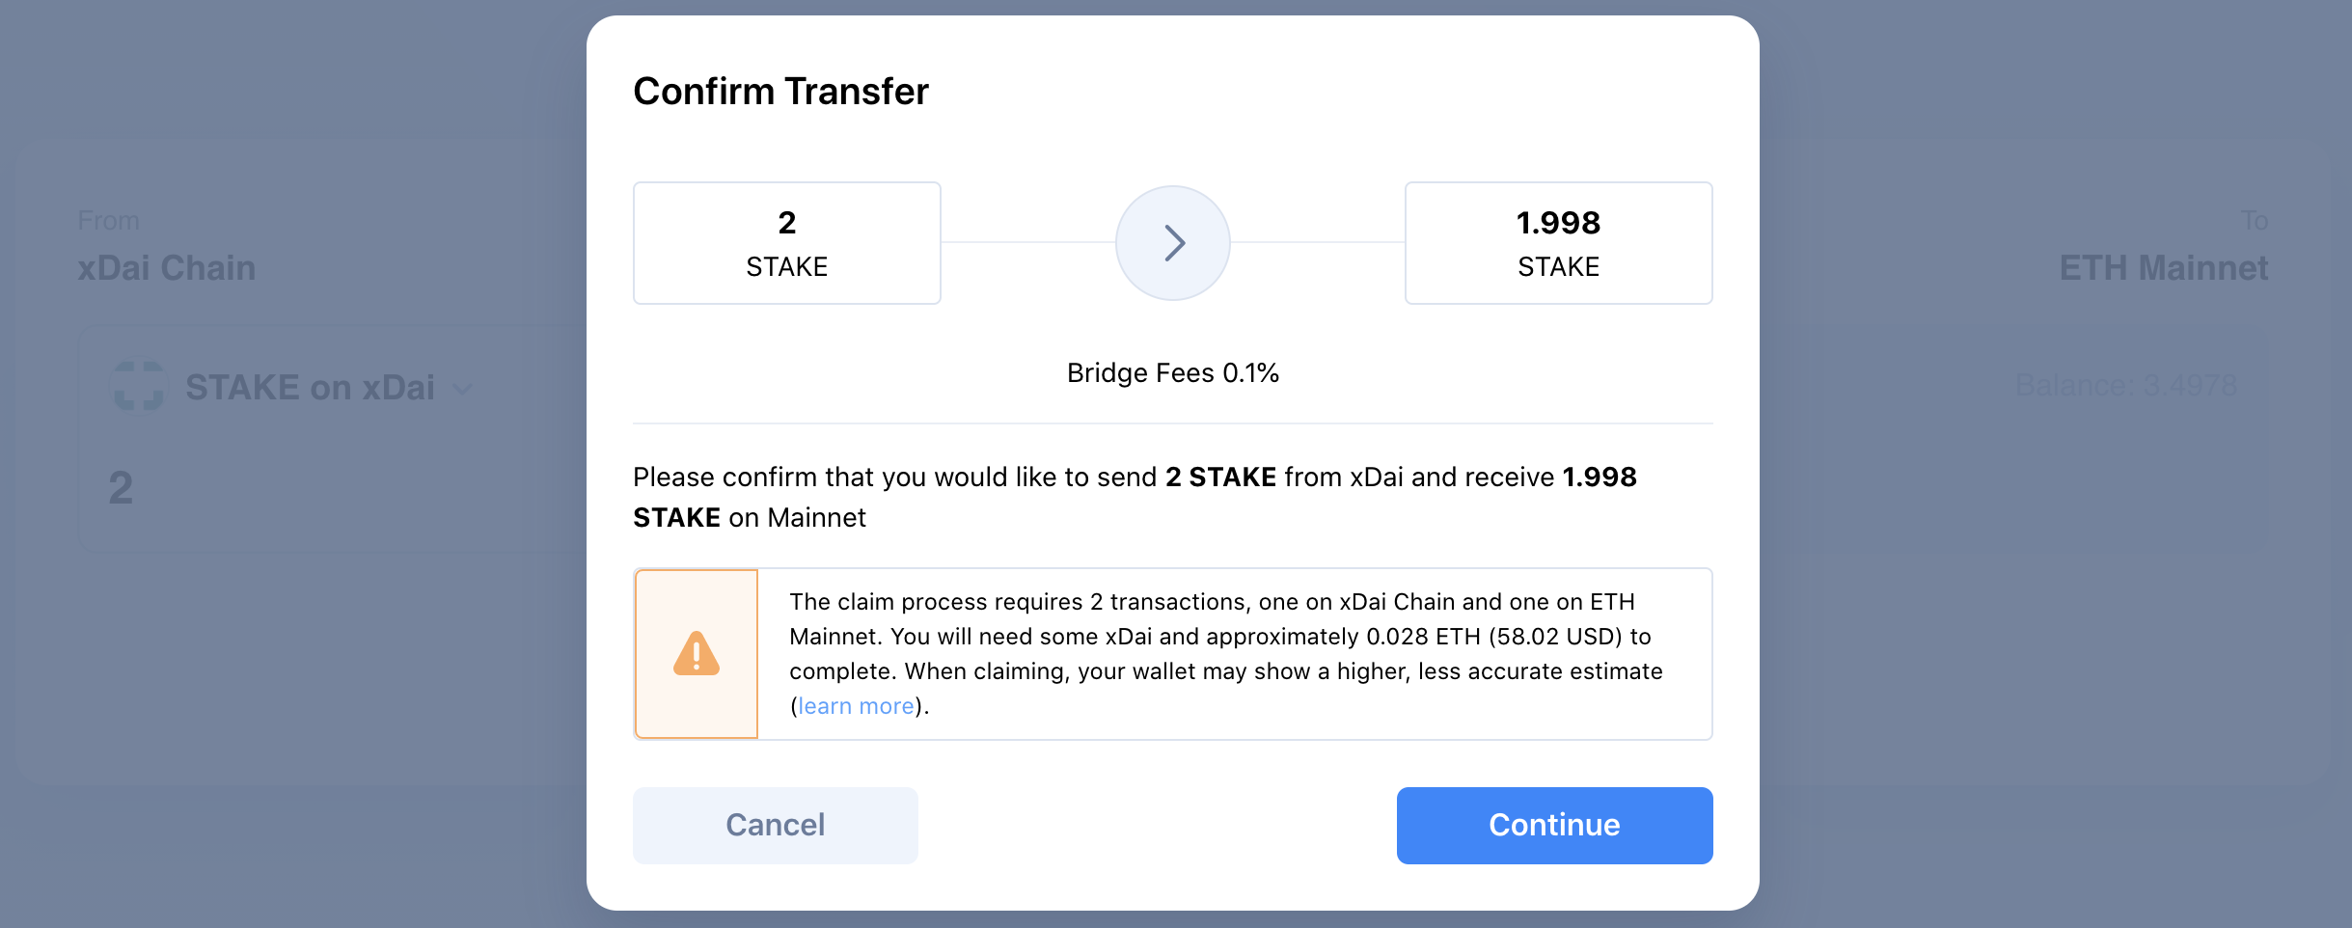The width and height of the screenshot is (2352, 928).
Task: Cancel the transfer
Action: 775,825
